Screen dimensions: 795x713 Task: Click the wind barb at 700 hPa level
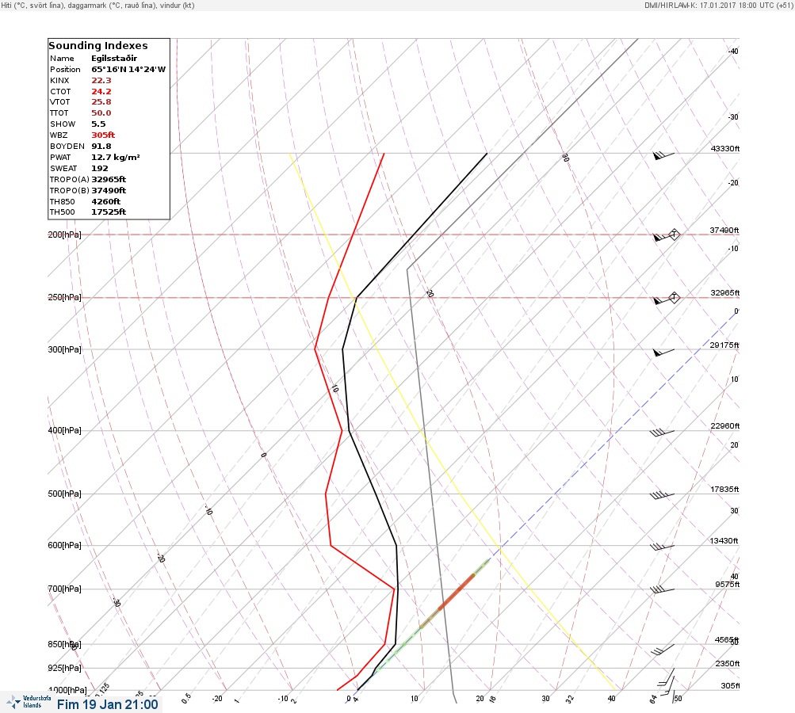coord(662,590)
